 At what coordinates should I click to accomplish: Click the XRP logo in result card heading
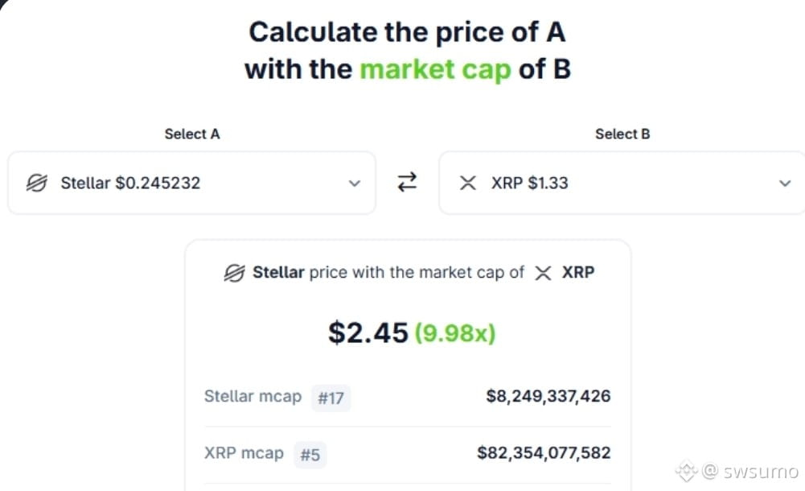tap(543, 273)
